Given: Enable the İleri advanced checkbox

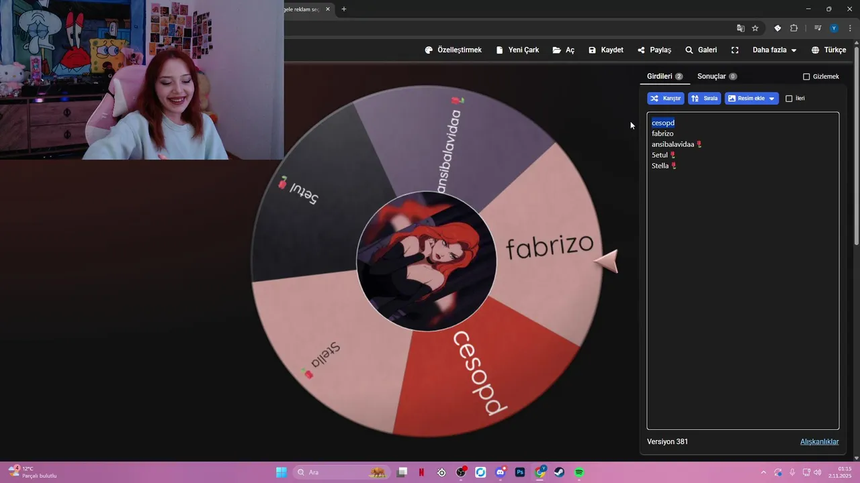Looking at the screenshot, I should tap(789, 99).
